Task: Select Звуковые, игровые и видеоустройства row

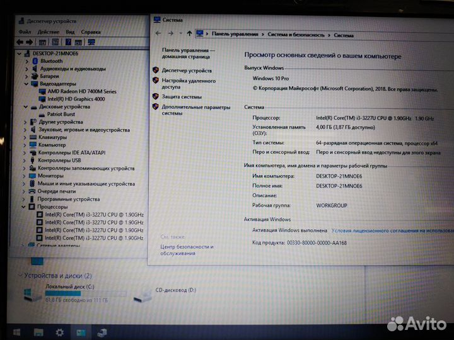Action: pyautogui.click(x=84, y=130)
